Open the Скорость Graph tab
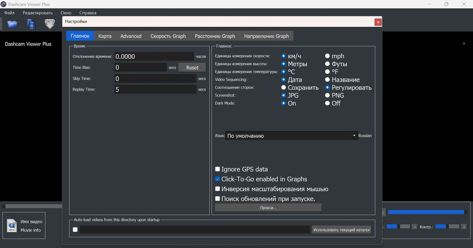The width and height of the screenshot is (473, 248). 168,36
